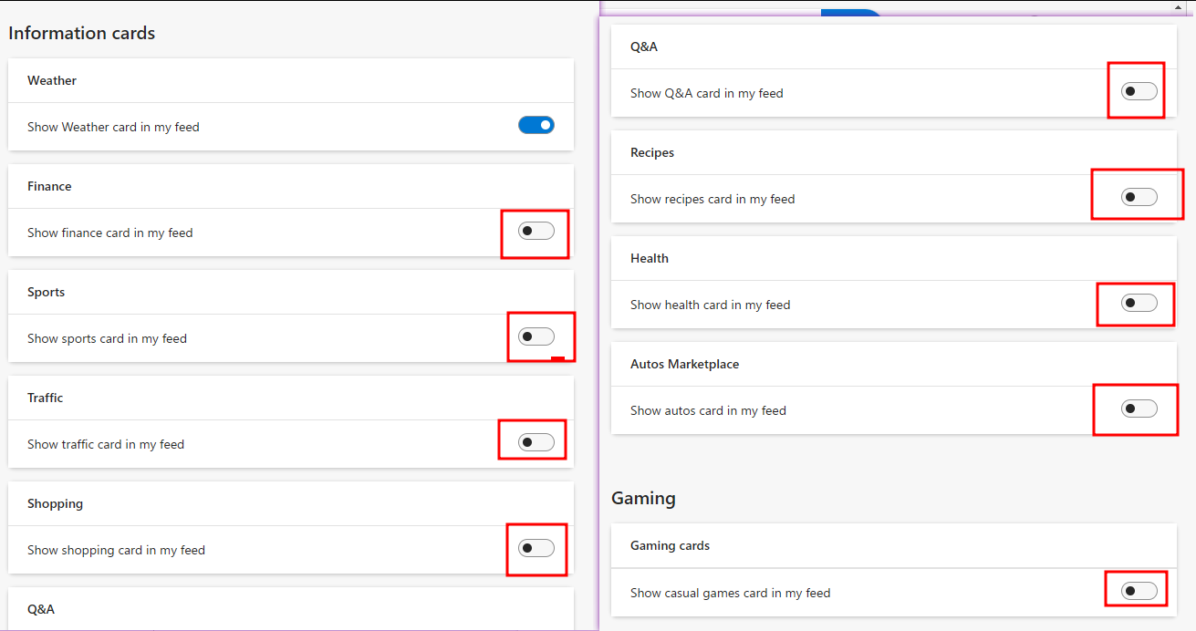Click the Traffic section title

point(46,398)
